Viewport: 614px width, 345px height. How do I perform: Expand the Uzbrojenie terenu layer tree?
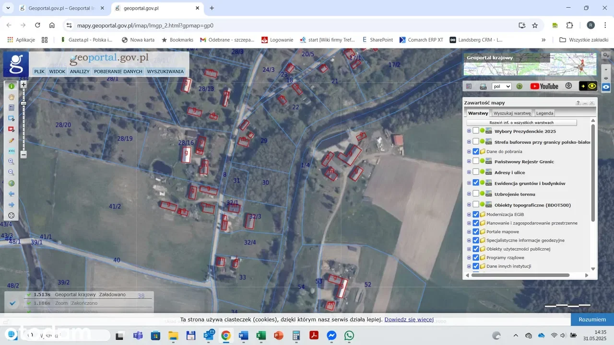469,194
